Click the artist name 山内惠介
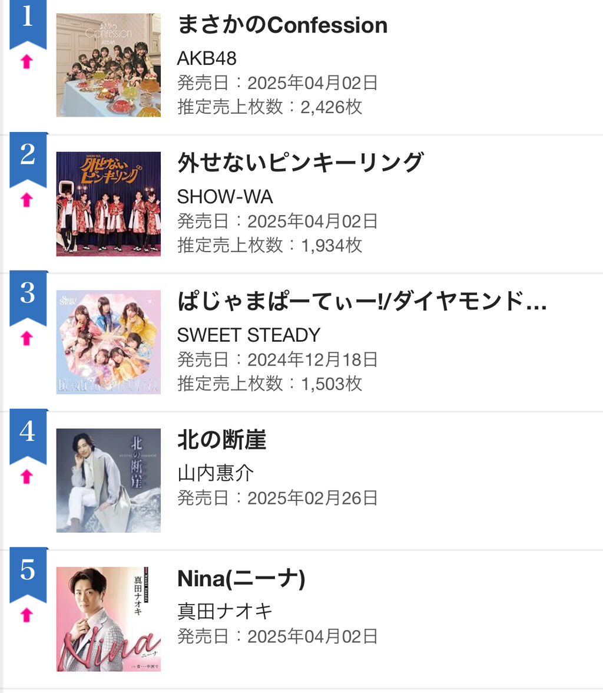 click(216, 473)
